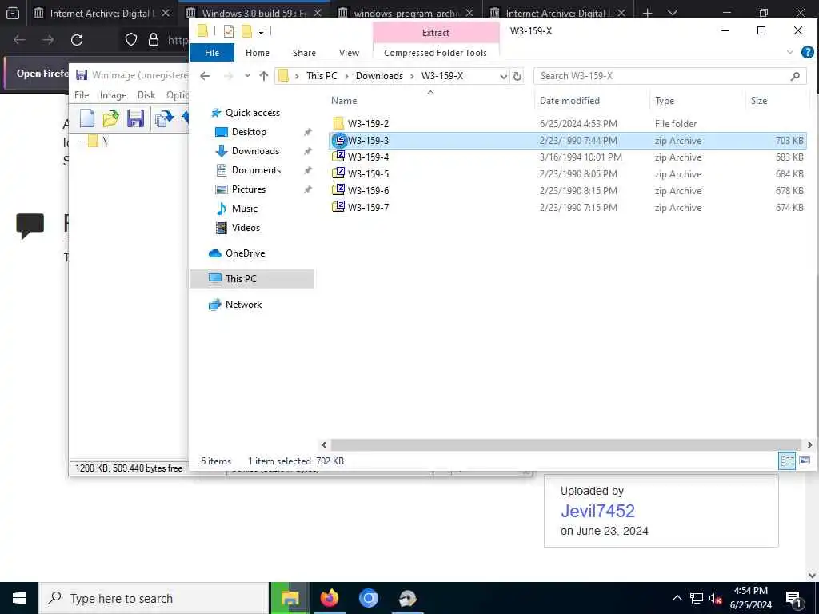Select the W3-159-5 zip archive
819x614 pixels.
pyautogui.click(x=368, y=173)
